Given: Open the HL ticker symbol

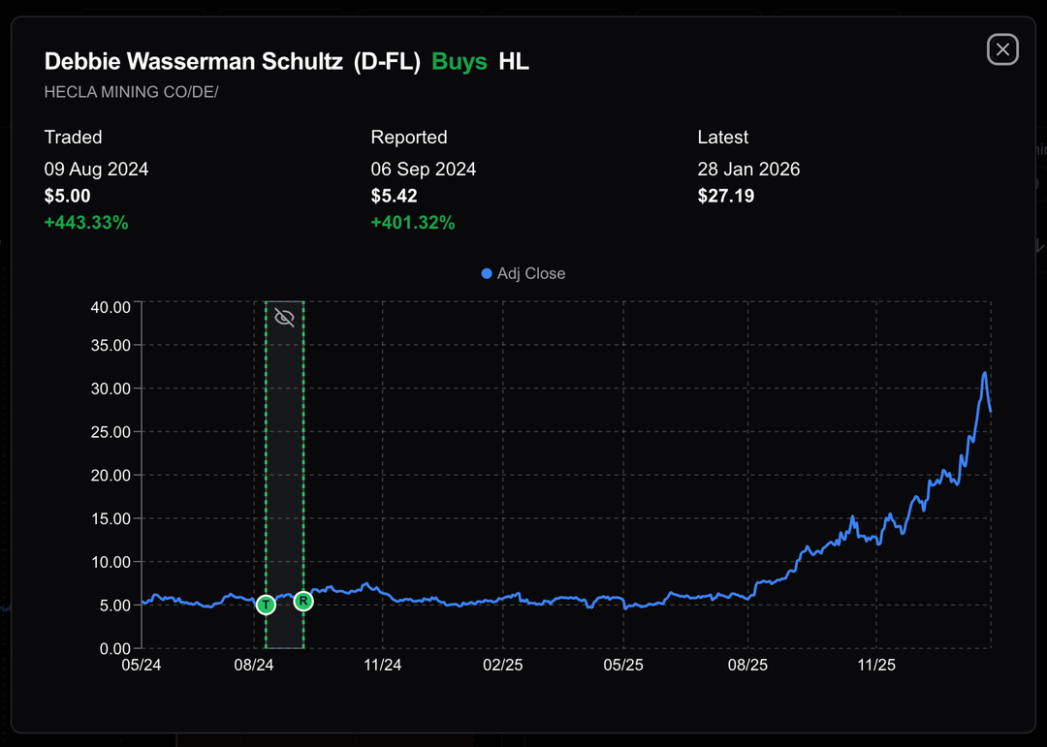Looking at the screenshot, I should (x=514, y=62).
